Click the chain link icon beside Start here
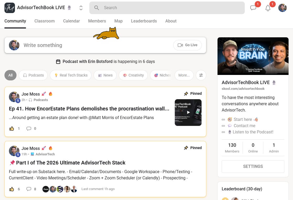293x200 pixels. point(223,120)
